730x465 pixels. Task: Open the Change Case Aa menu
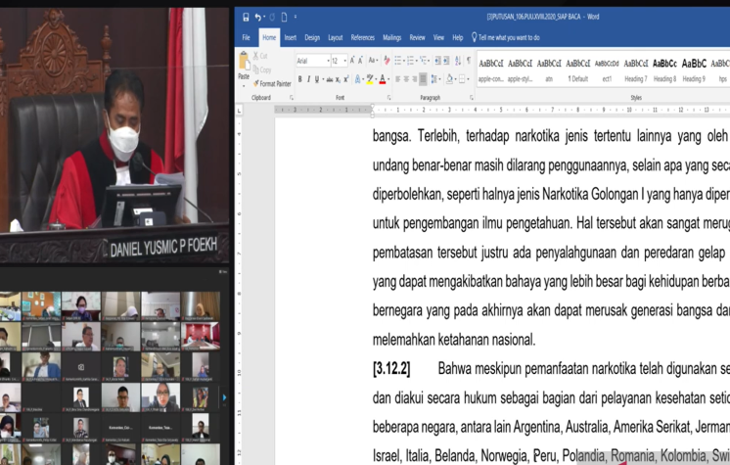click(x=373, y=61)
